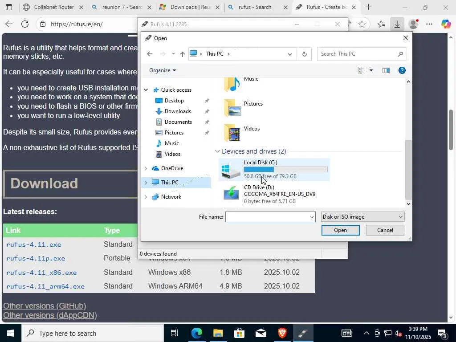Download rufus-4.11.exe link
Viewport: 456px width, 342px height.
click(x=34, y=244)
